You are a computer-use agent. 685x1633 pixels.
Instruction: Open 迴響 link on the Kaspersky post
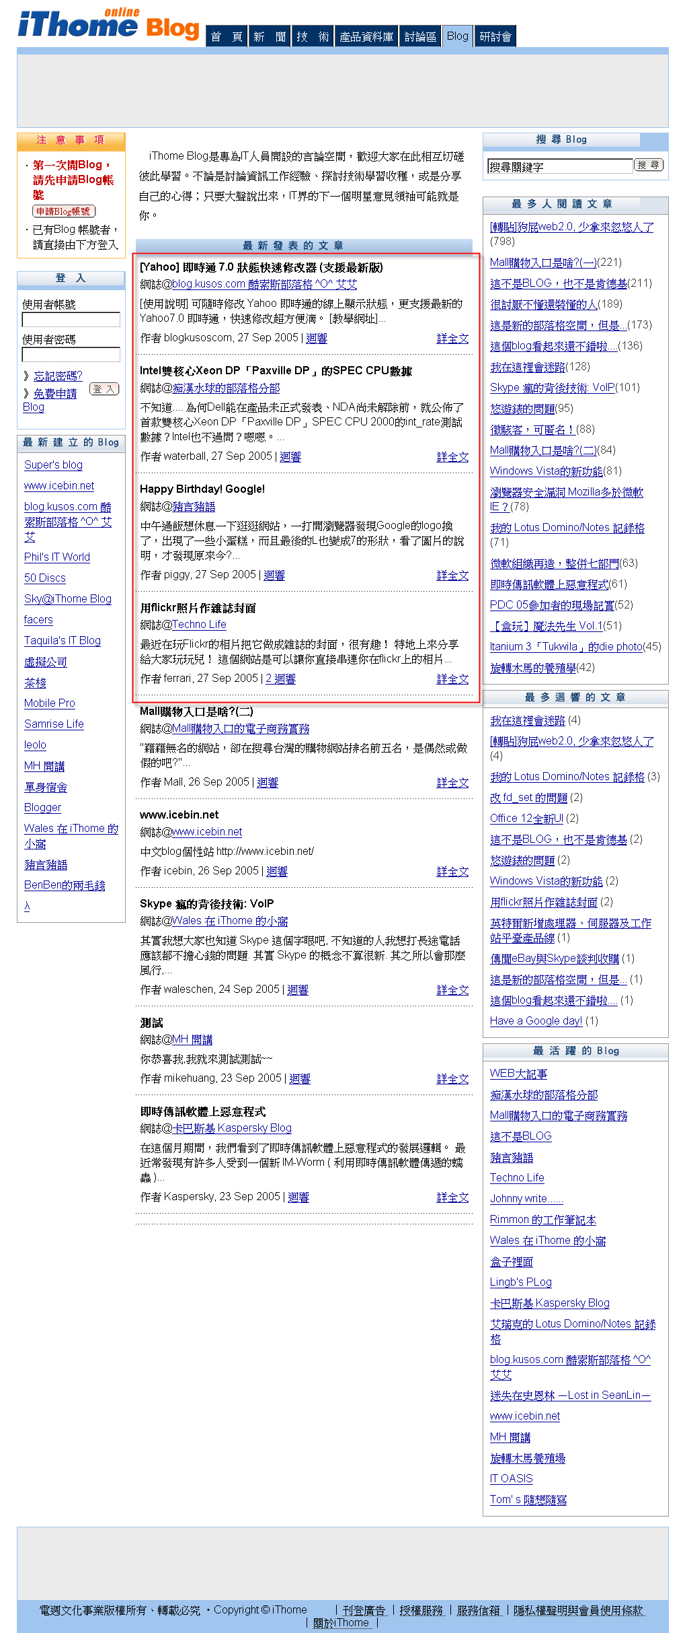pos(298,1197)
